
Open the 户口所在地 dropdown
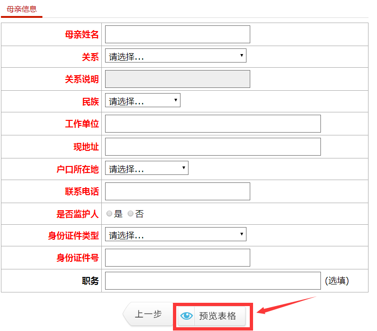click(147, 169)
